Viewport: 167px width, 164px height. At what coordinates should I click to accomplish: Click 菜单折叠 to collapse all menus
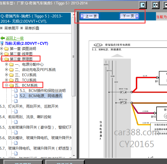pyautogui.click(x=32, y=28)
